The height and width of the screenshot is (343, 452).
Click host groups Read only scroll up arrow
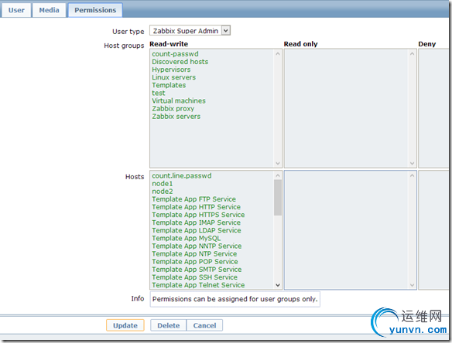point(413,53)
